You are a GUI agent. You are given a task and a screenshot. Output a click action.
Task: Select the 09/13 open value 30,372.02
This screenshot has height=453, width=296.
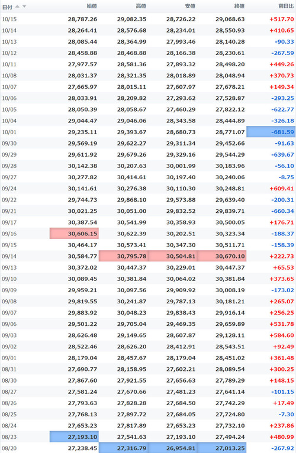click(x=82, y=267)
